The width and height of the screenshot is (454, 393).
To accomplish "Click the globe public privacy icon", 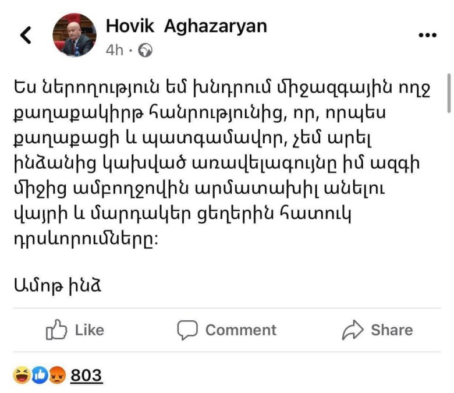I will coord(145,51).
